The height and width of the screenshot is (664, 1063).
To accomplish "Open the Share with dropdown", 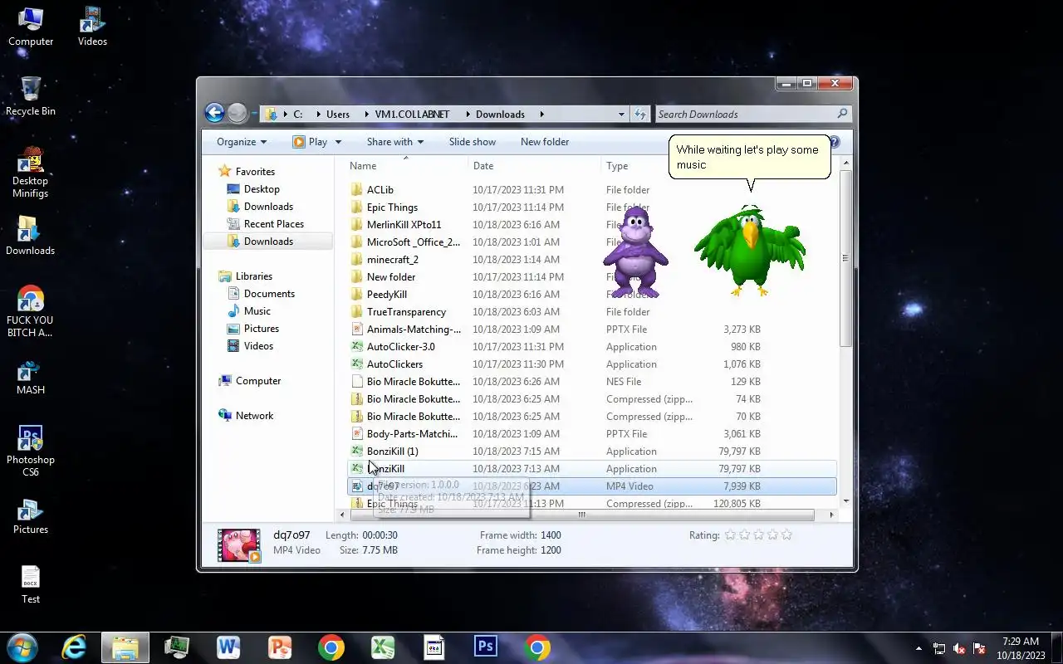I will [x=395, y=142].
